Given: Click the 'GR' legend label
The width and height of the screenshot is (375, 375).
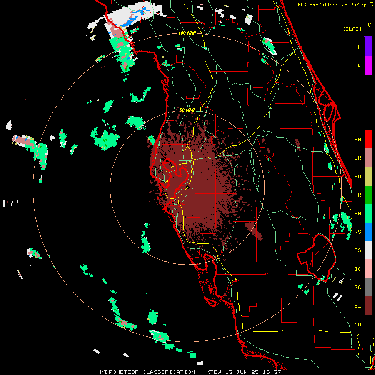Looking at the screenshot, I should (357, 158).
